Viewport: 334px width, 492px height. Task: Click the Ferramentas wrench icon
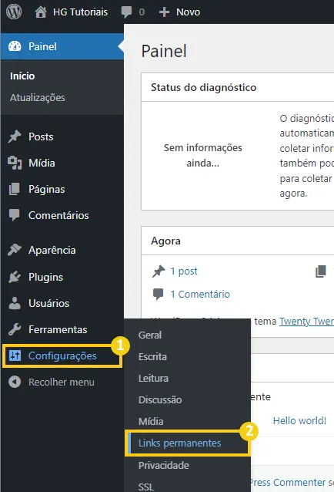pos(15,329)
